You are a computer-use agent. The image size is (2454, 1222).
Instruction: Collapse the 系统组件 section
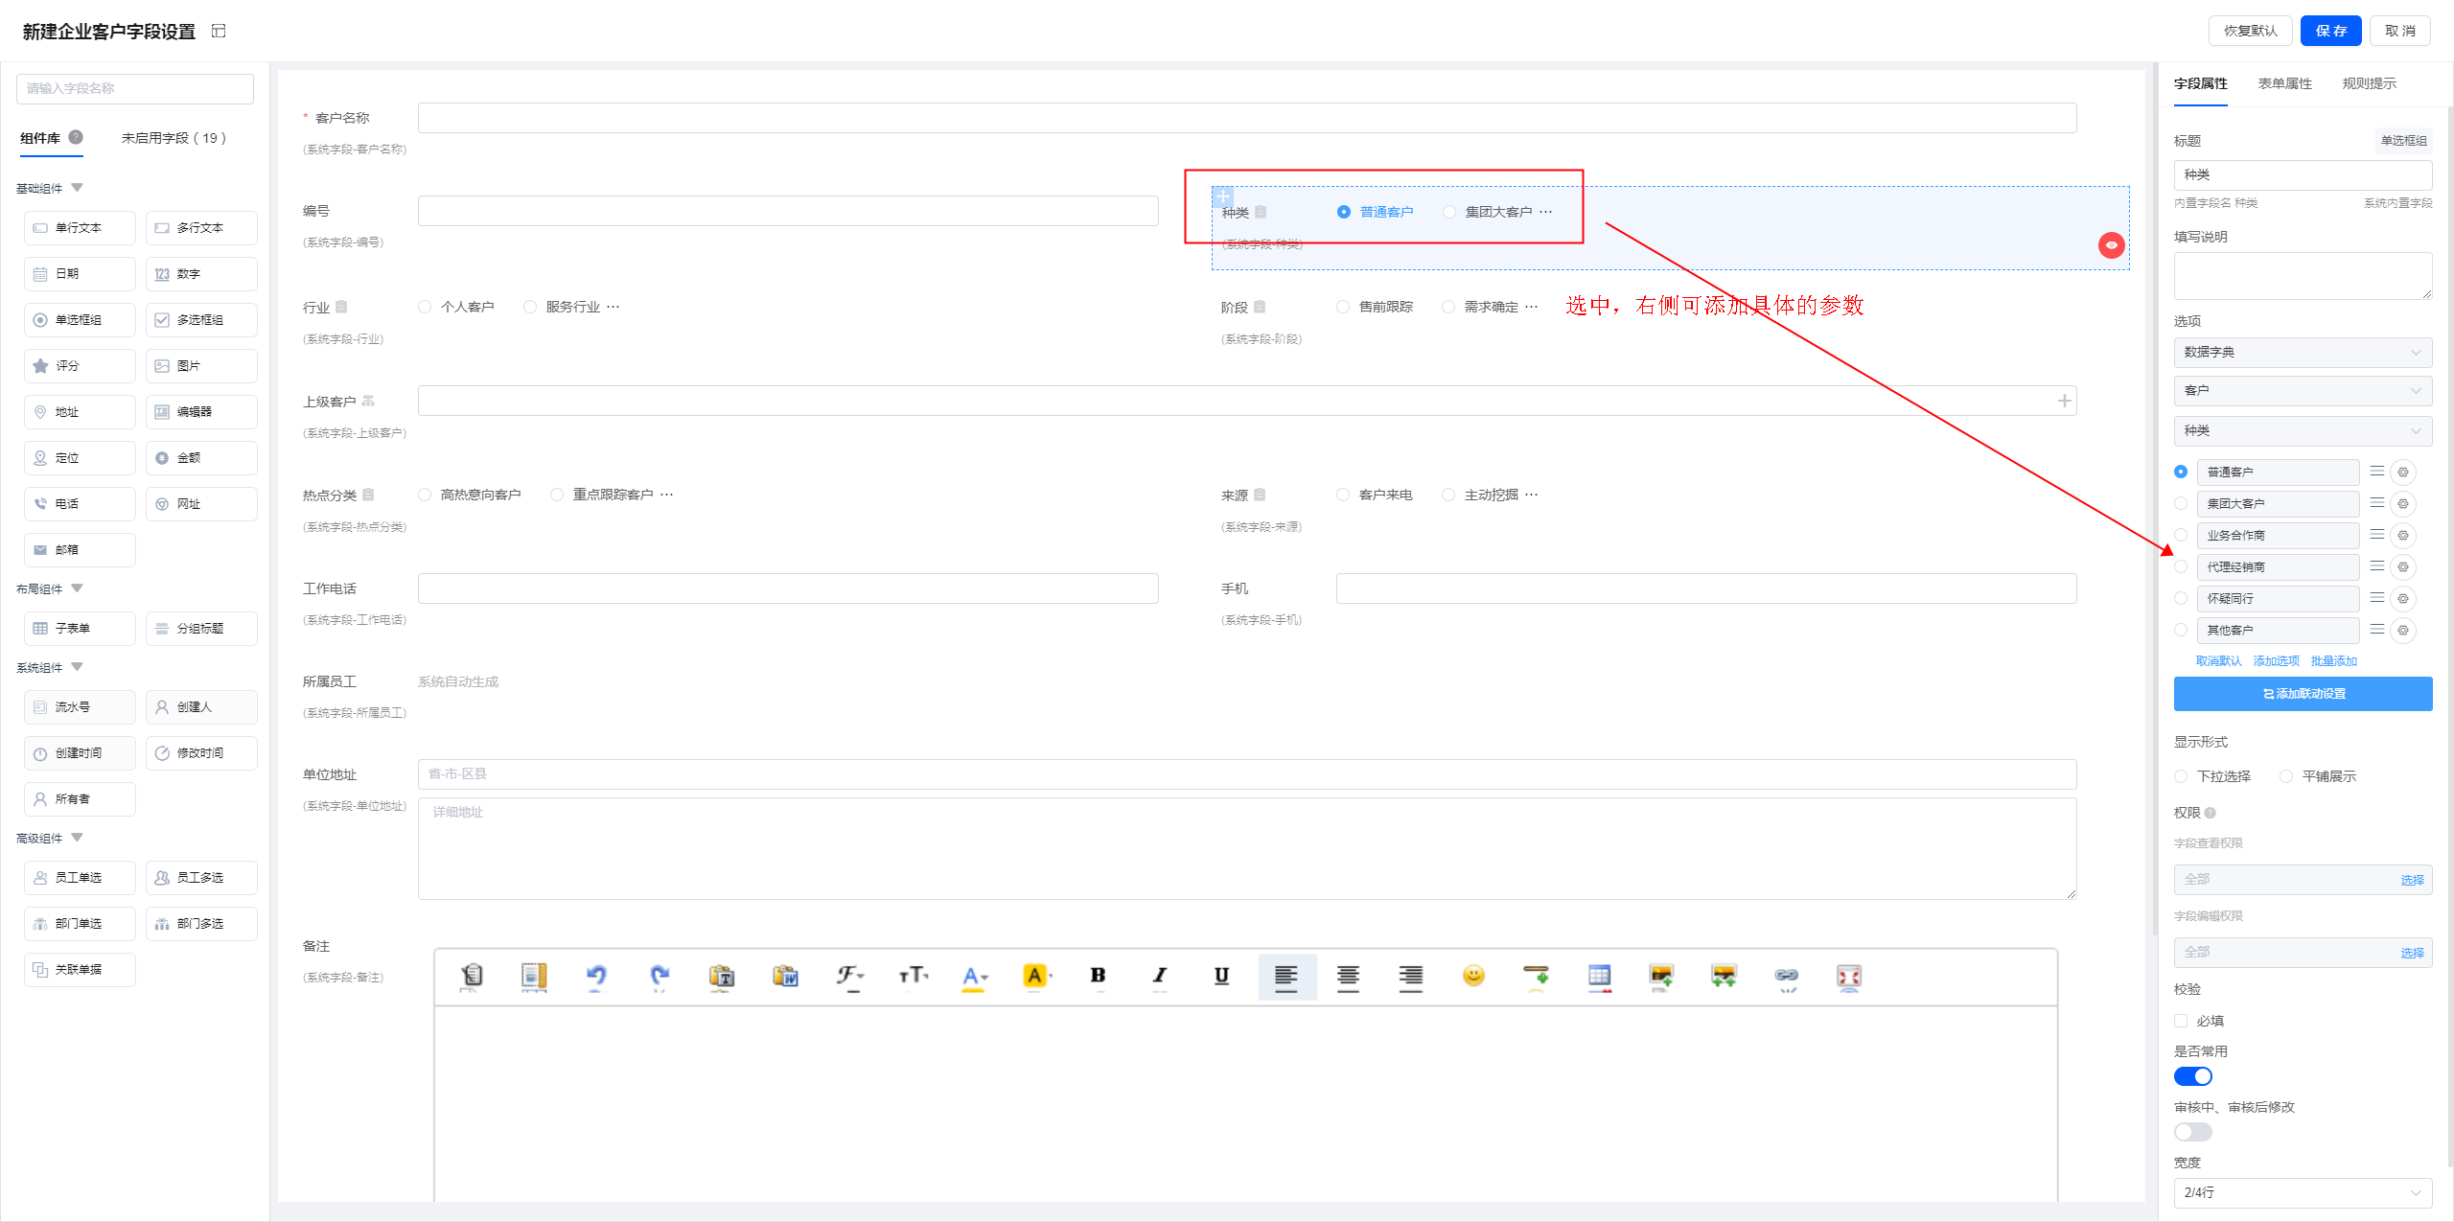coord(78,667)
